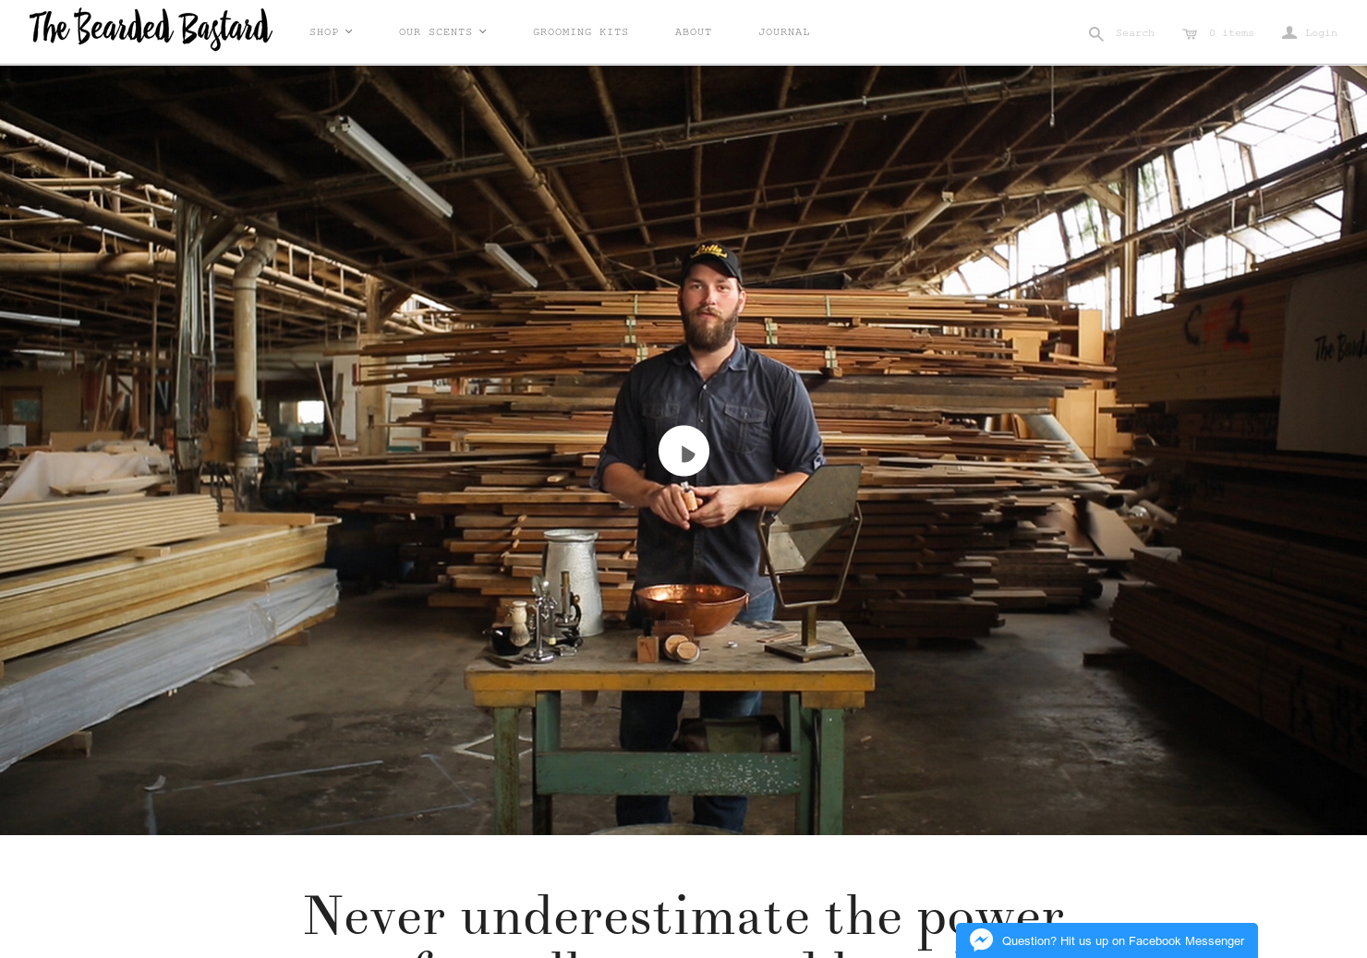
Task: Expand the Shop dropdown chevron
Action: click(349, 31)
